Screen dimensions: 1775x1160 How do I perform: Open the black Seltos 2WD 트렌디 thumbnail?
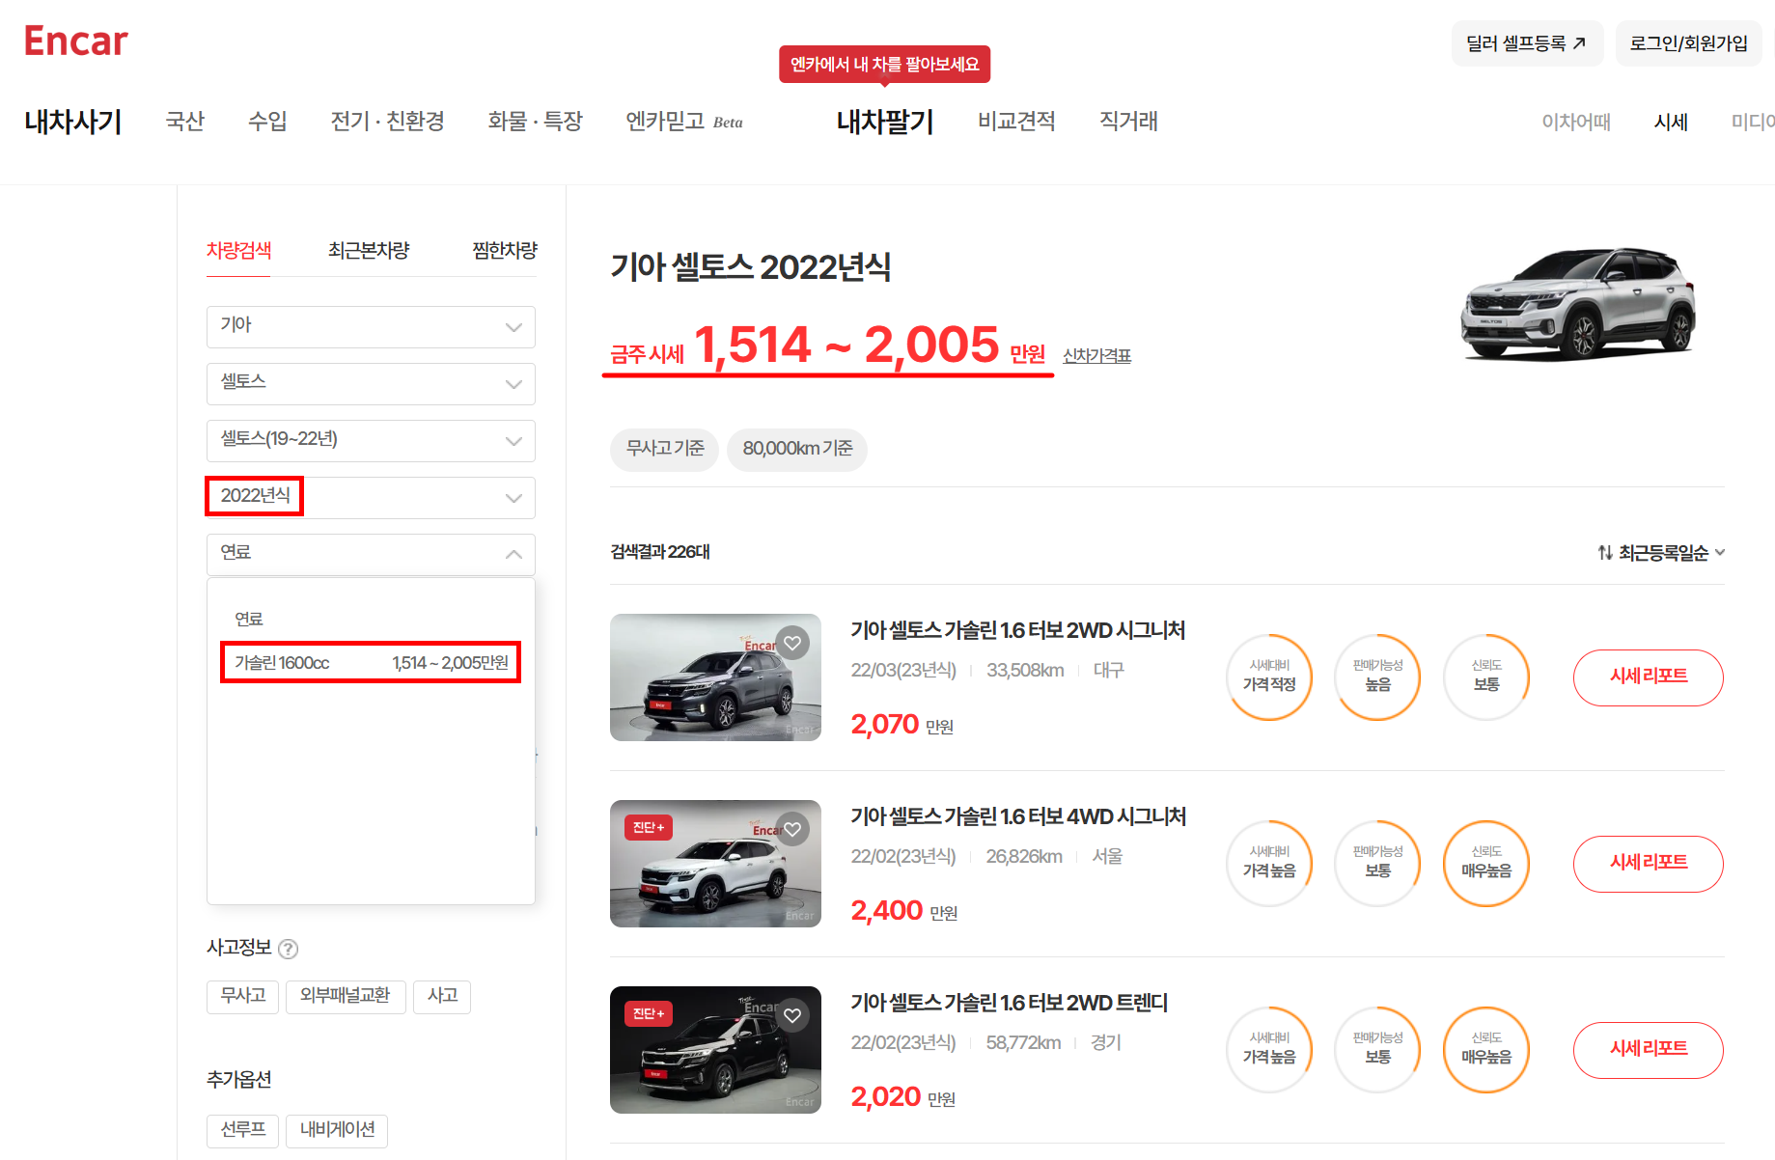715,1050
